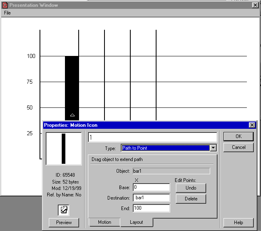This screenshot has width=261, height=231.
Task: Click the bar preview thumbnail
Action: (x=64, y=148)
